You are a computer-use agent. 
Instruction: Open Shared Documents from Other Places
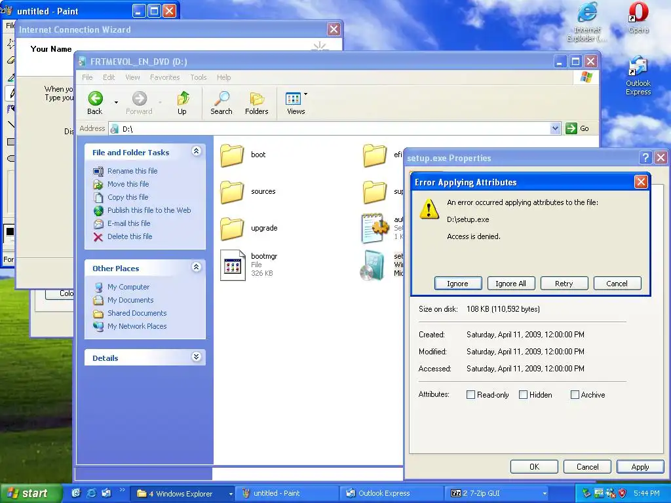coord(137,313)
